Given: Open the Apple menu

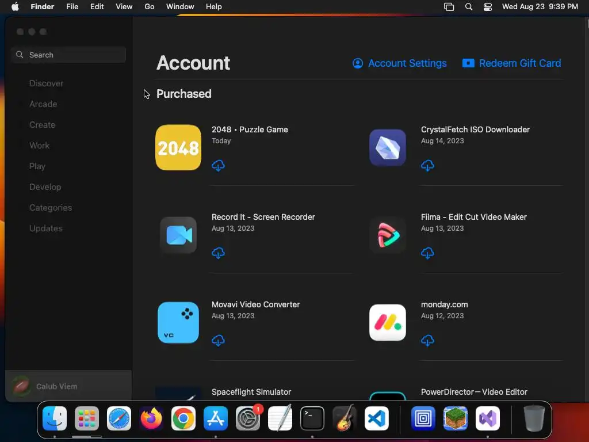Looking at the screenshot, I should click(x=15, y=6).
